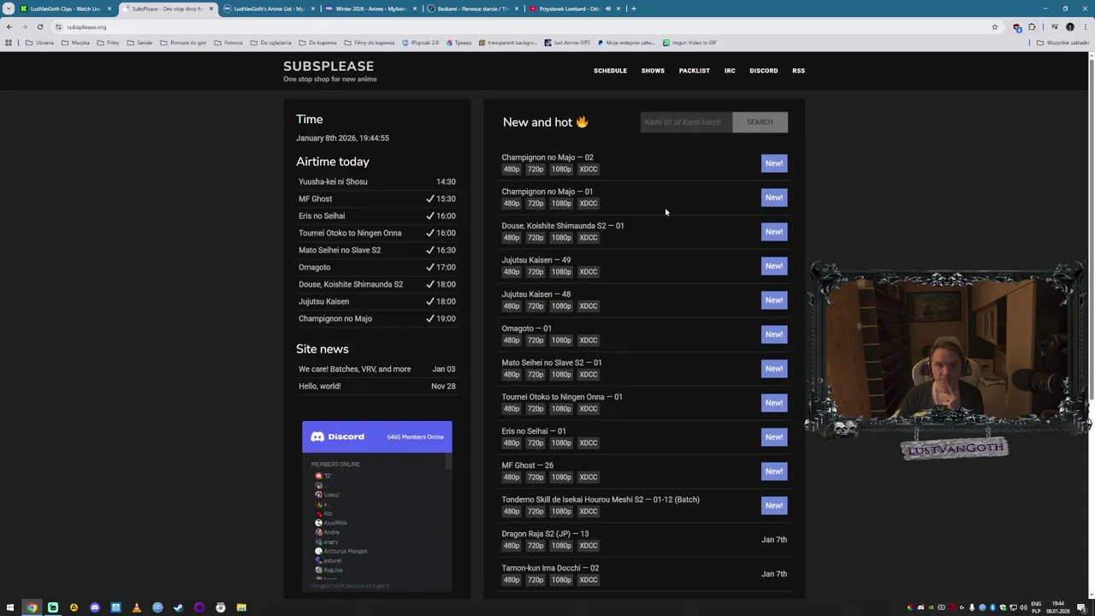Open the Pomoce do gier bookmark folder

coord(183,43)
